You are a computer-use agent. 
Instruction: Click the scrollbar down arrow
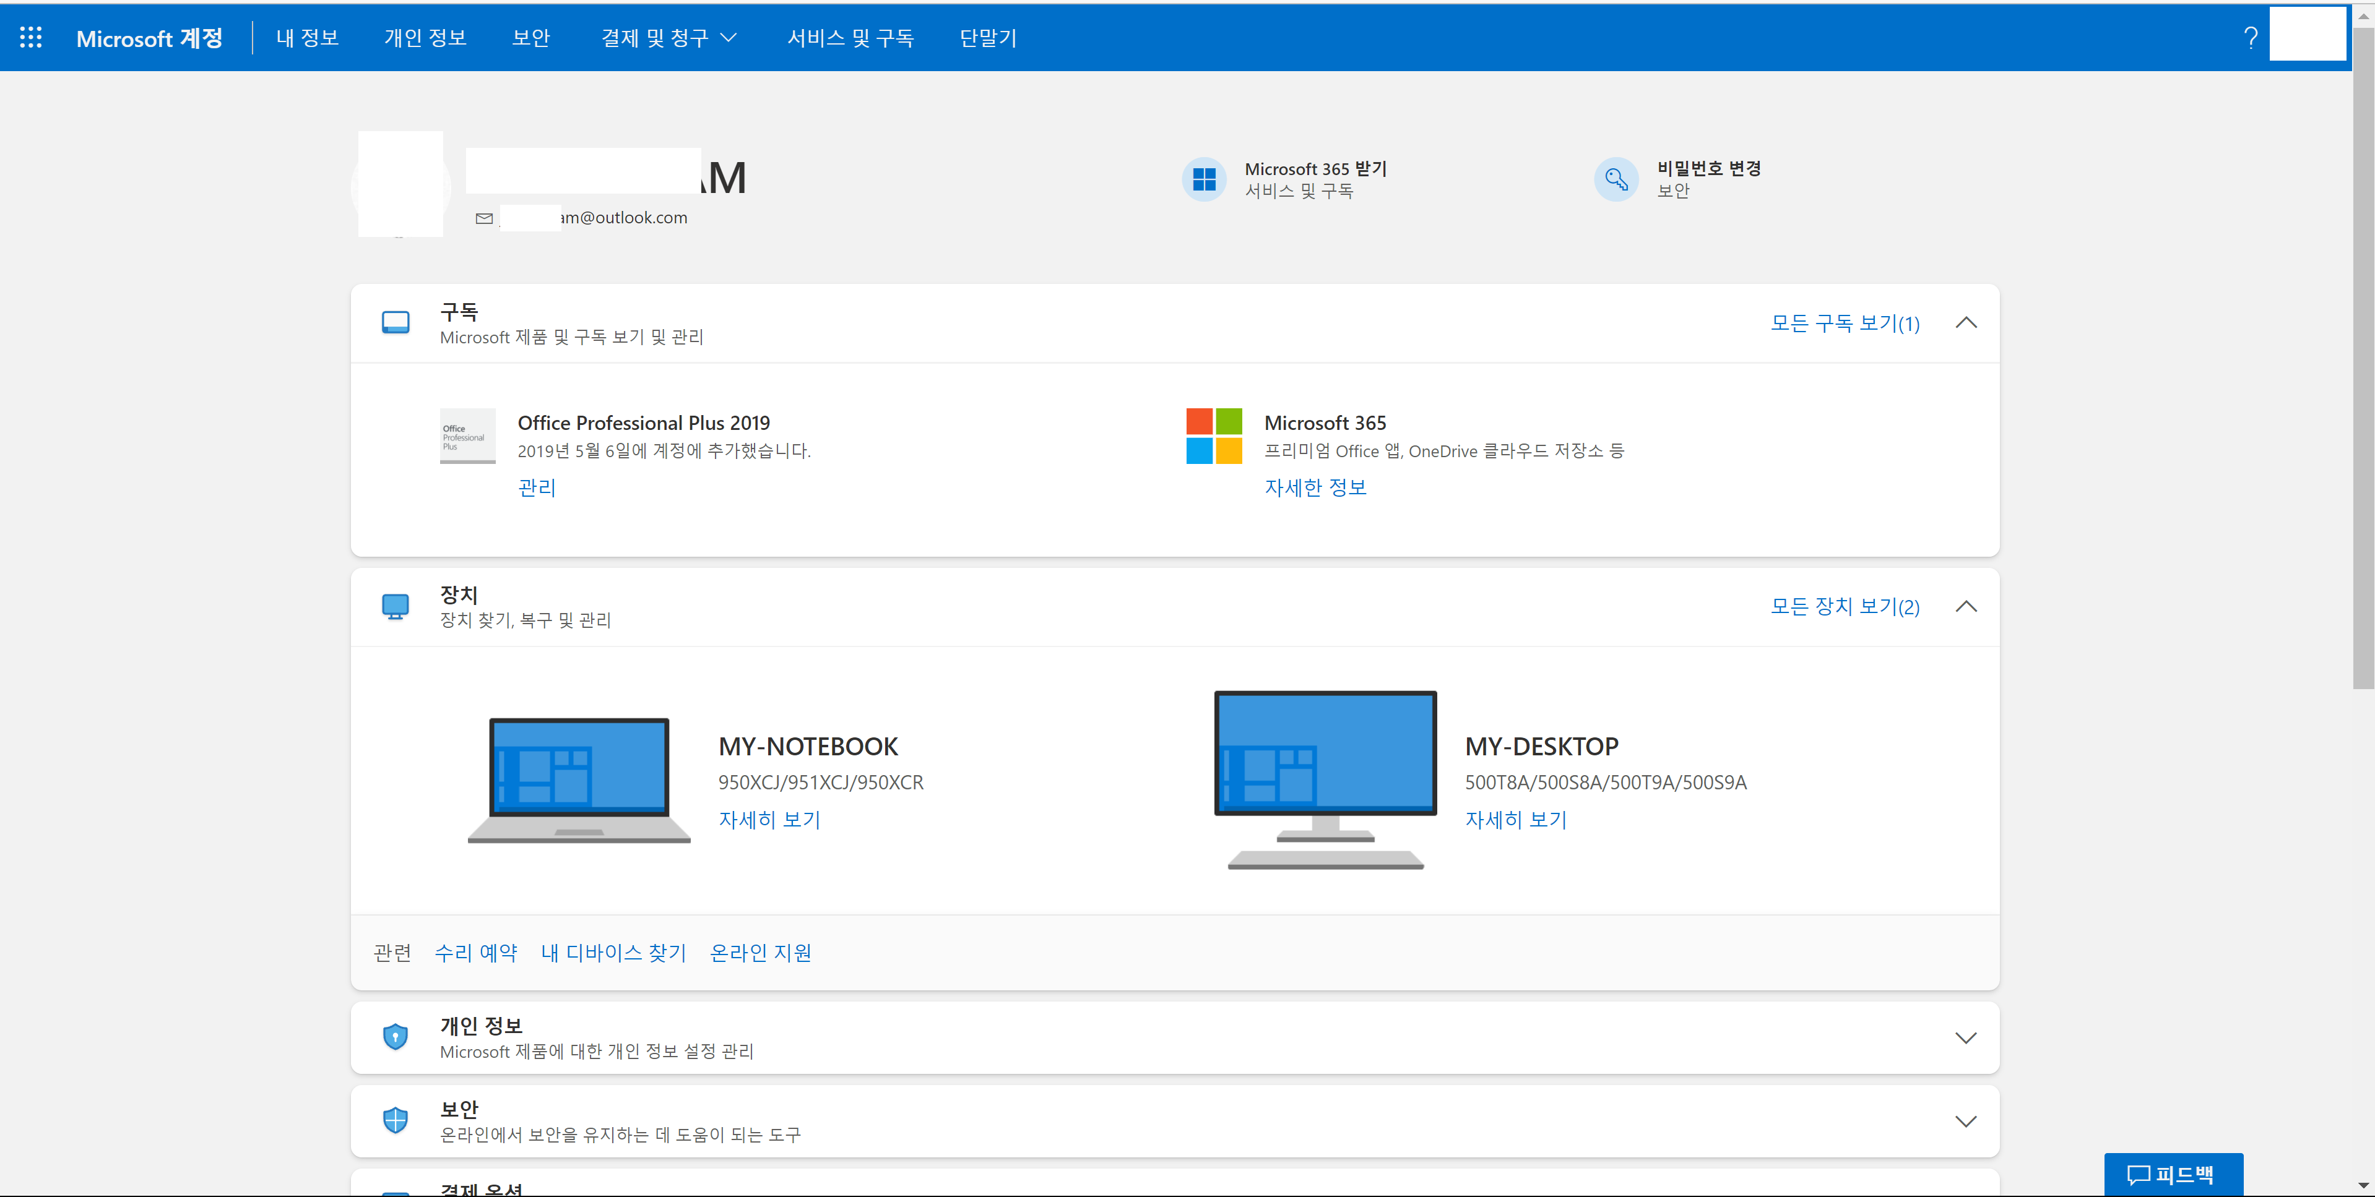(x=2363, y=1185)
